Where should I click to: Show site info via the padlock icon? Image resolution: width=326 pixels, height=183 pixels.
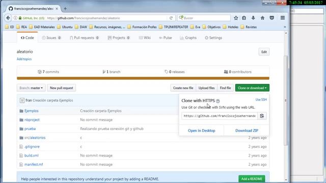[x=20, y=18]
